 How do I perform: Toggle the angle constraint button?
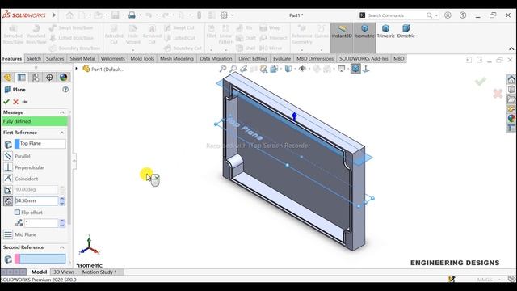pos(8,190)
